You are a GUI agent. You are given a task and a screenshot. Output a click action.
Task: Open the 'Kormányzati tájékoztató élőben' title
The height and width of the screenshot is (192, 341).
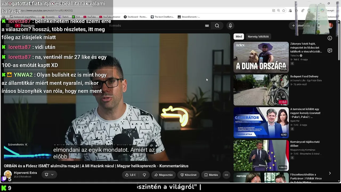point(305,144)
